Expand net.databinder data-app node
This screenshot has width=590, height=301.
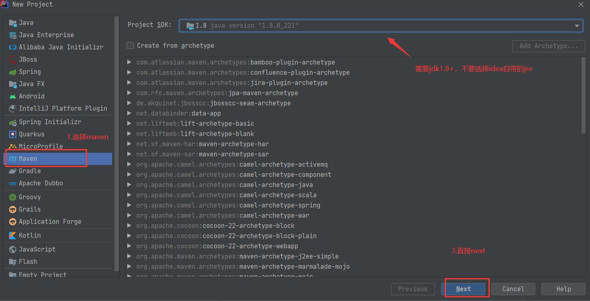click(x=129, y=114)
